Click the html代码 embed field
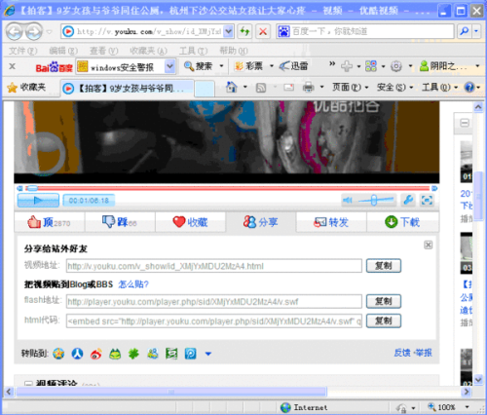Image resolution: width=487 pixels, height=415 pixels. pos(214,321)
